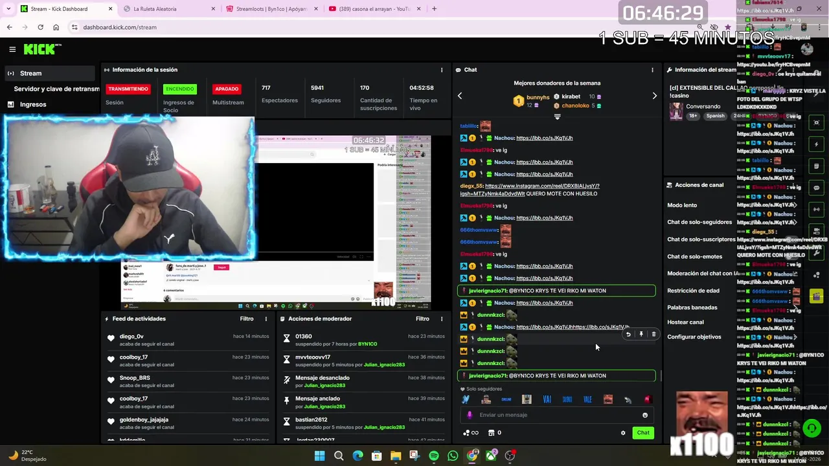Open the Xbox app in taskbar

tap(491, 456)
